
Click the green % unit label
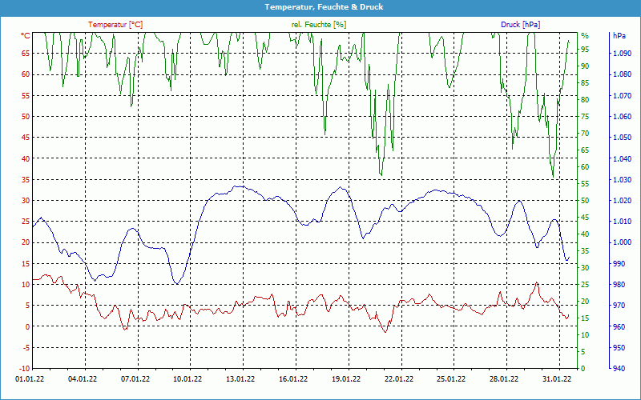coord(585,36)
